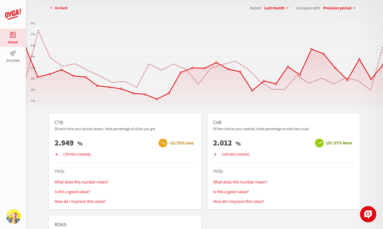Open CVR 'How do I improve this value?' link
The width and height of the screenshot is (383, 229).
(239, 201)
